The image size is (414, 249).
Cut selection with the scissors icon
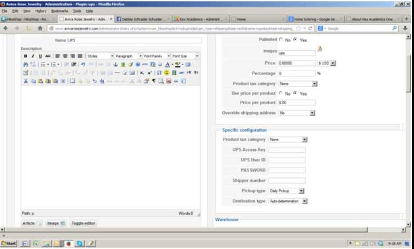tap(26, 81)
